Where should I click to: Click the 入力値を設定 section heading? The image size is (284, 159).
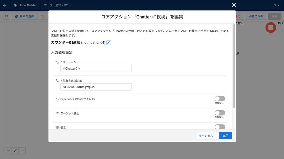tap(62, 53)
